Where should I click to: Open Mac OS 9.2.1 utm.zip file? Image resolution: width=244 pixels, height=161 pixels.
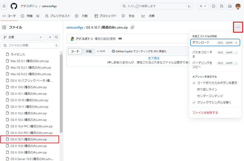point(31,67)
